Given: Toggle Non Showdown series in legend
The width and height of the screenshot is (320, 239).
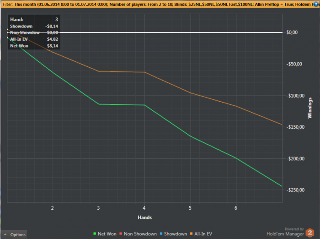Looking at the screenshot, I should point(138,234).
